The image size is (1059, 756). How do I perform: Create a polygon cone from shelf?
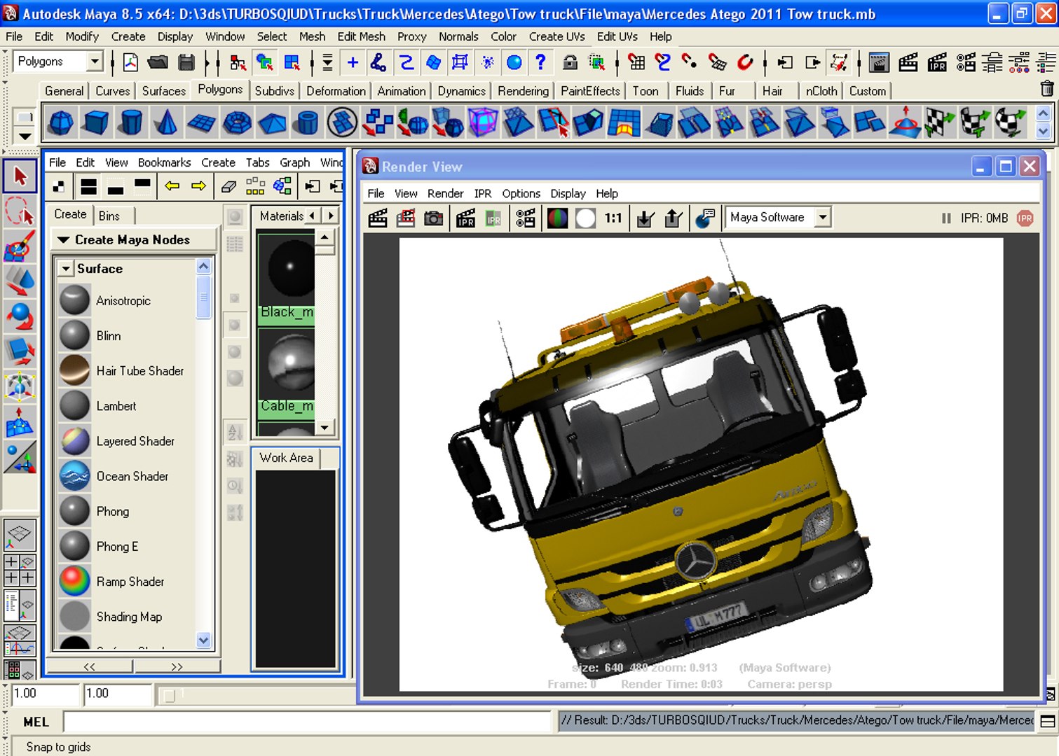(x=166, y=122)
